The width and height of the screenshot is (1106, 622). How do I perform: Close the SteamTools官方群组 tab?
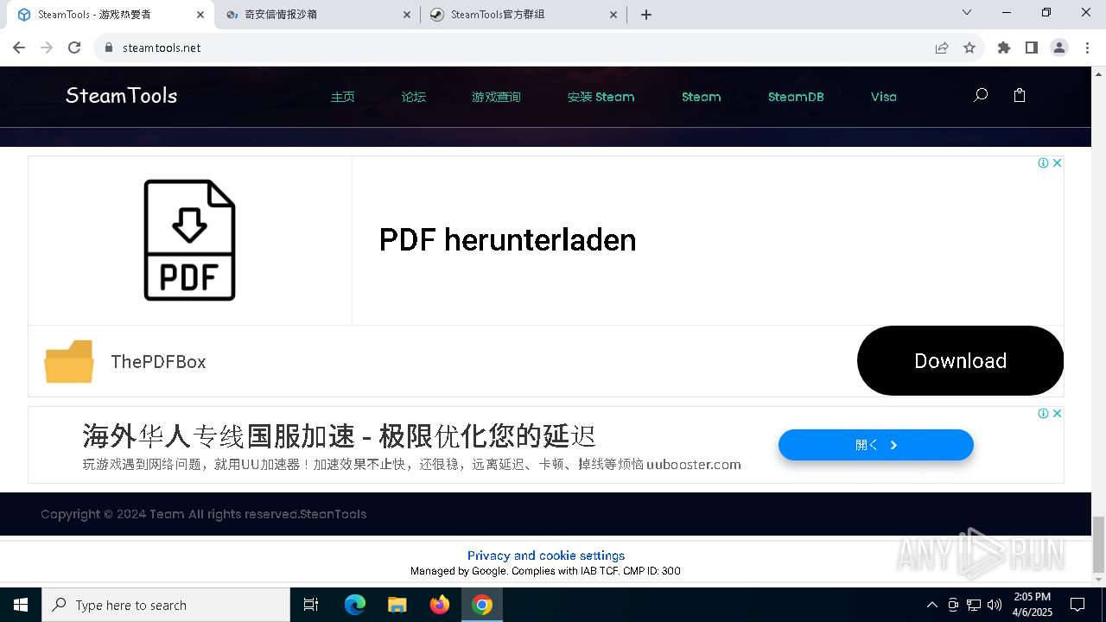coord(613,15)
